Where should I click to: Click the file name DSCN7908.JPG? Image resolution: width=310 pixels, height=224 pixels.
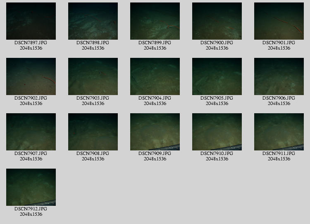click(93, 153)
